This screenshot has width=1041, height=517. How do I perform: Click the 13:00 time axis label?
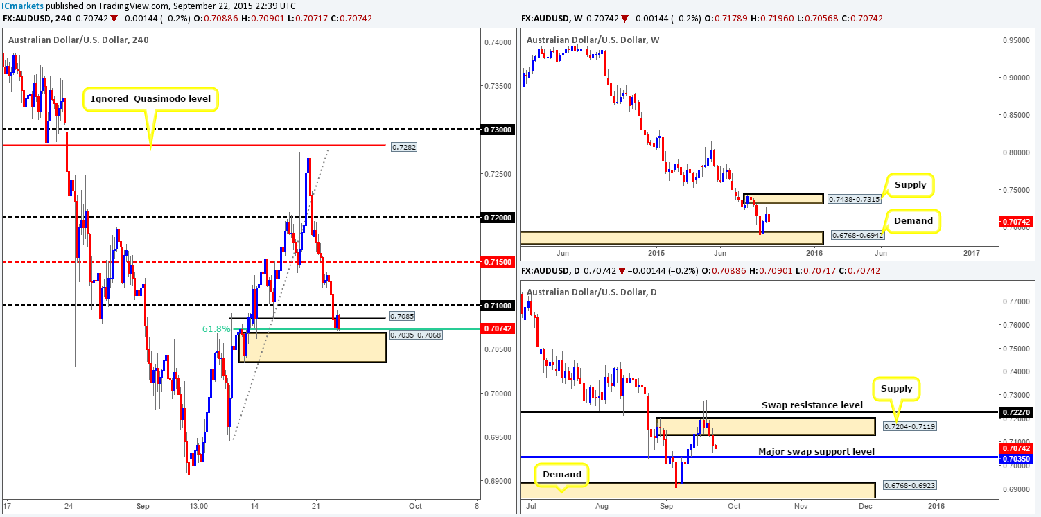point(199,505)
